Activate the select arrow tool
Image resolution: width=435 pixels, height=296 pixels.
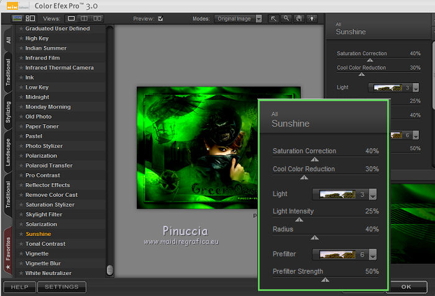click(273, 19)
